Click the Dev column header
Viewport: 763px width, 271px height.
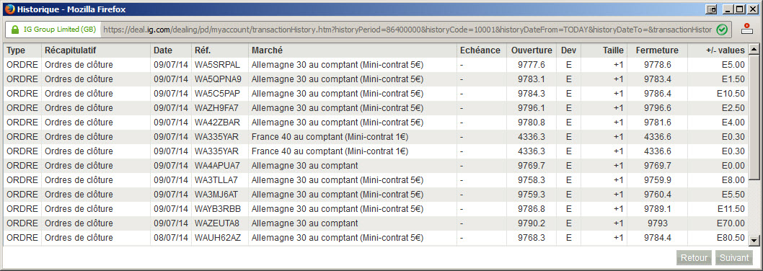click(568, 50)
